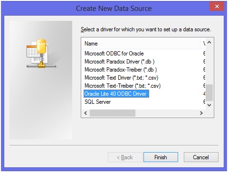The height and width of the screenshot is (173, 228).
Task: Click the vertical scrollbar thumb
Action: (x=209, y=93)
